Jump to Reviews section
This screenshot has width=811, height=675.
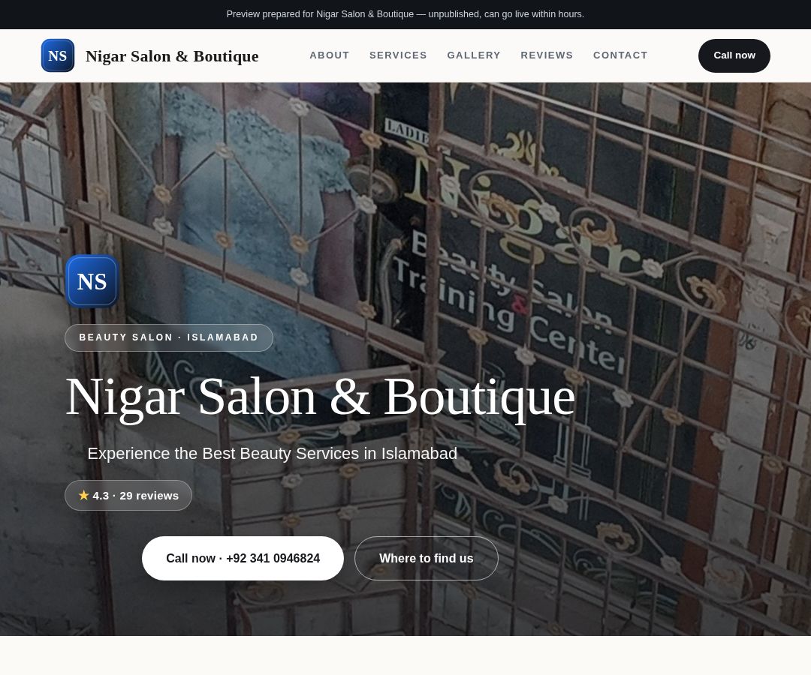tap(547, 55)
